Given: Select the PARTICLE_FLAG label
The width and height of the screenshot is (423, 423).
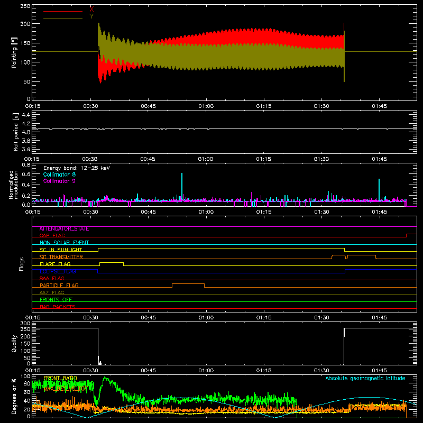Looking at the screenshot, I should tap(59, 285).
